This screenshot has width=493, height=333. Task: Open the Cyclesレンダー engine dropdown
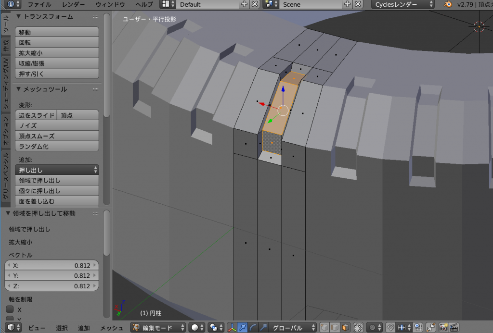click(x=402, y=4)
